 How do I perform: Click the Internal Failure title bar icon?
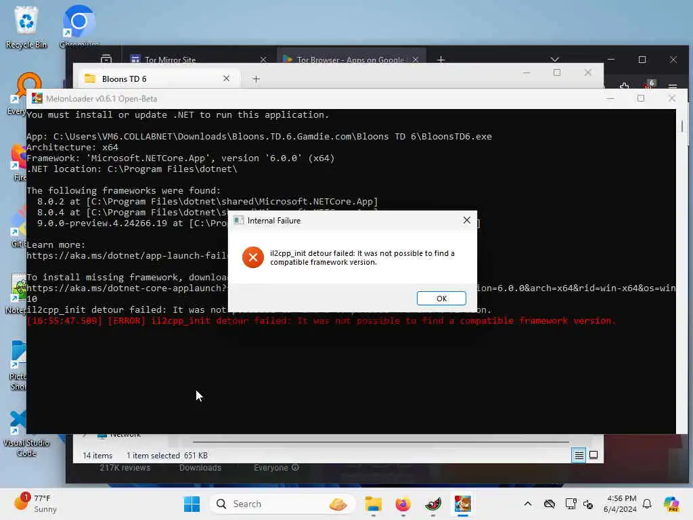pos(238,220)
